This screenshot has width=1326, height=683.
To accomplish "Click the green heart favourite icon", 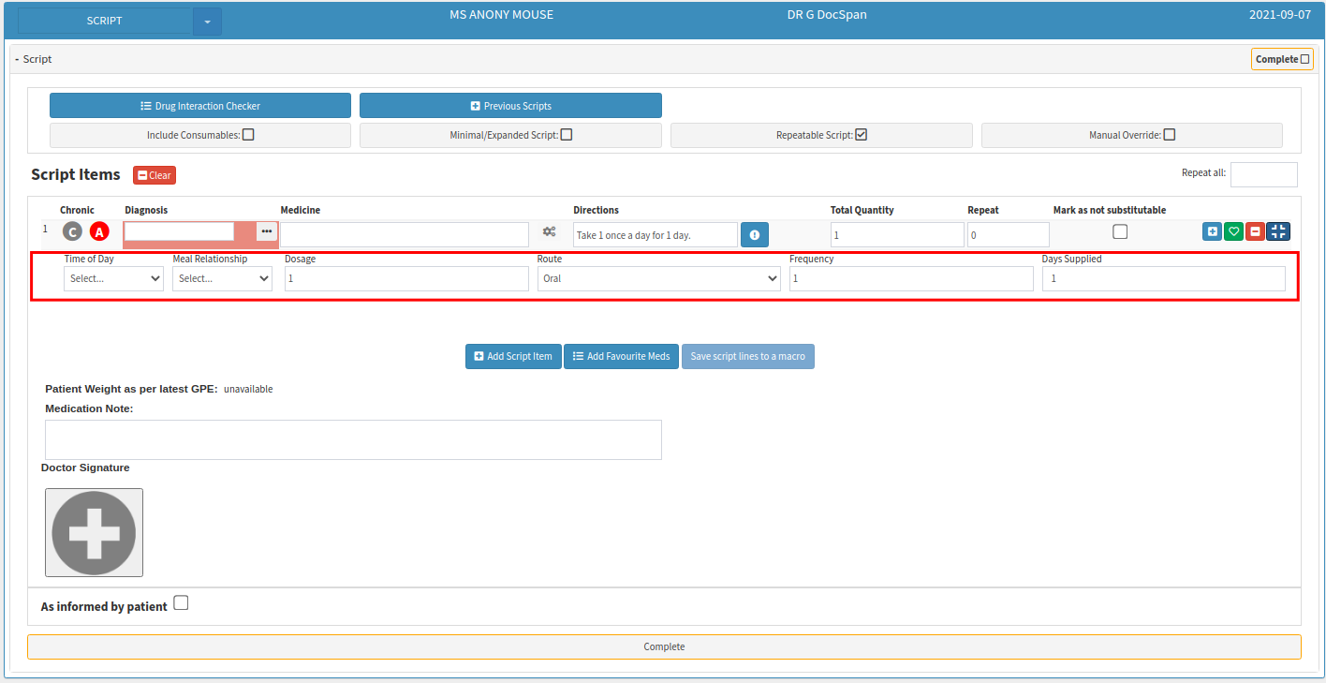I will (1233, 231).
